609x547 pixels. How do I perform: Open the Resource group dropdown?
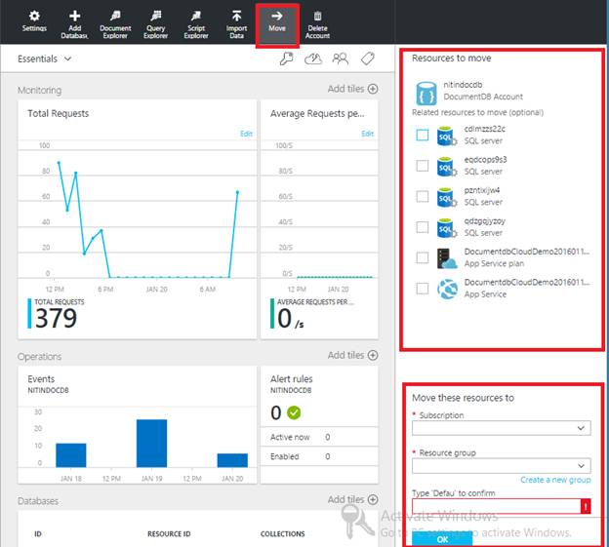[502, 466]
